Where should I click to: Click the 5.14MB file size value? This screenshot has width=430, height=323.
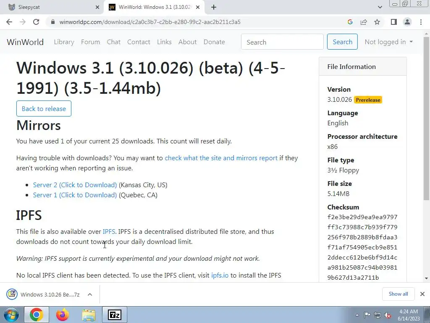(338, 193)
